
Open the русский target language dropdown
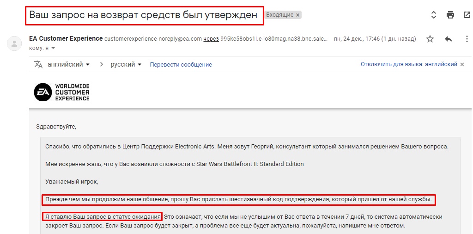[x=126, y=64]
